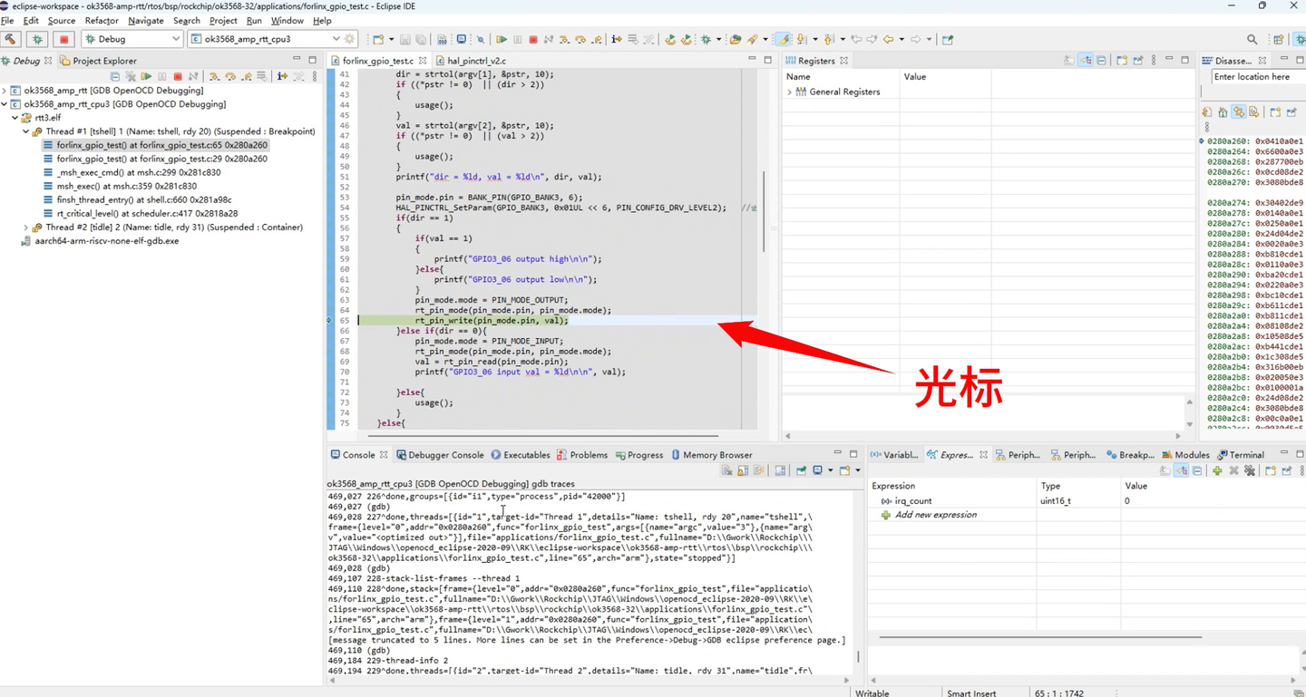Click red Terminate icon in Debug view toolbar
The image size is (1306, 697).
pos(178,77)
